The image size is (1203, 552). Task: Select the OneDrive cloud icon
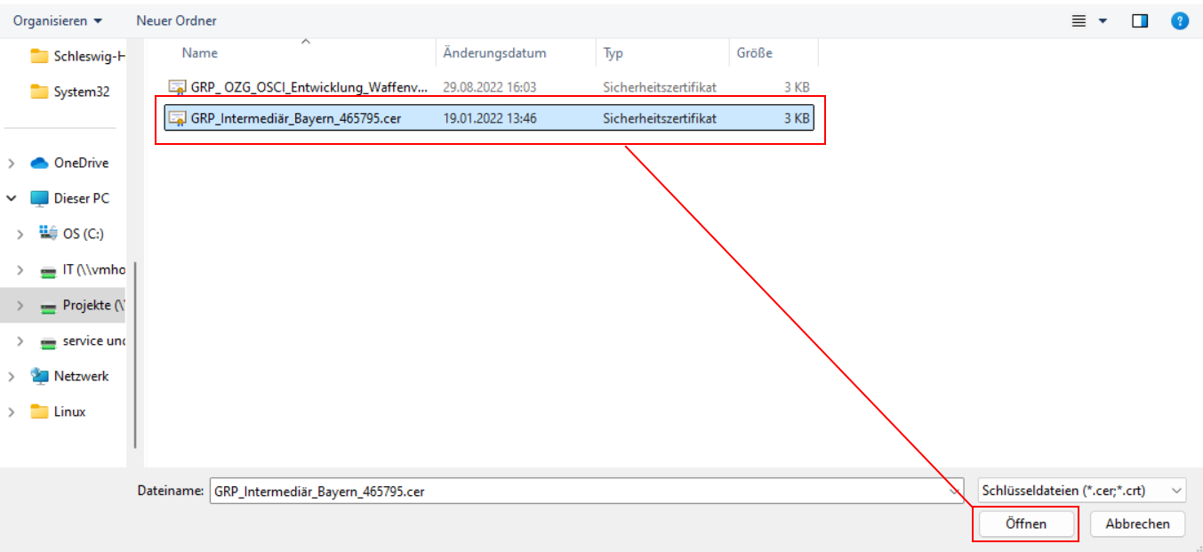[39, 163]
